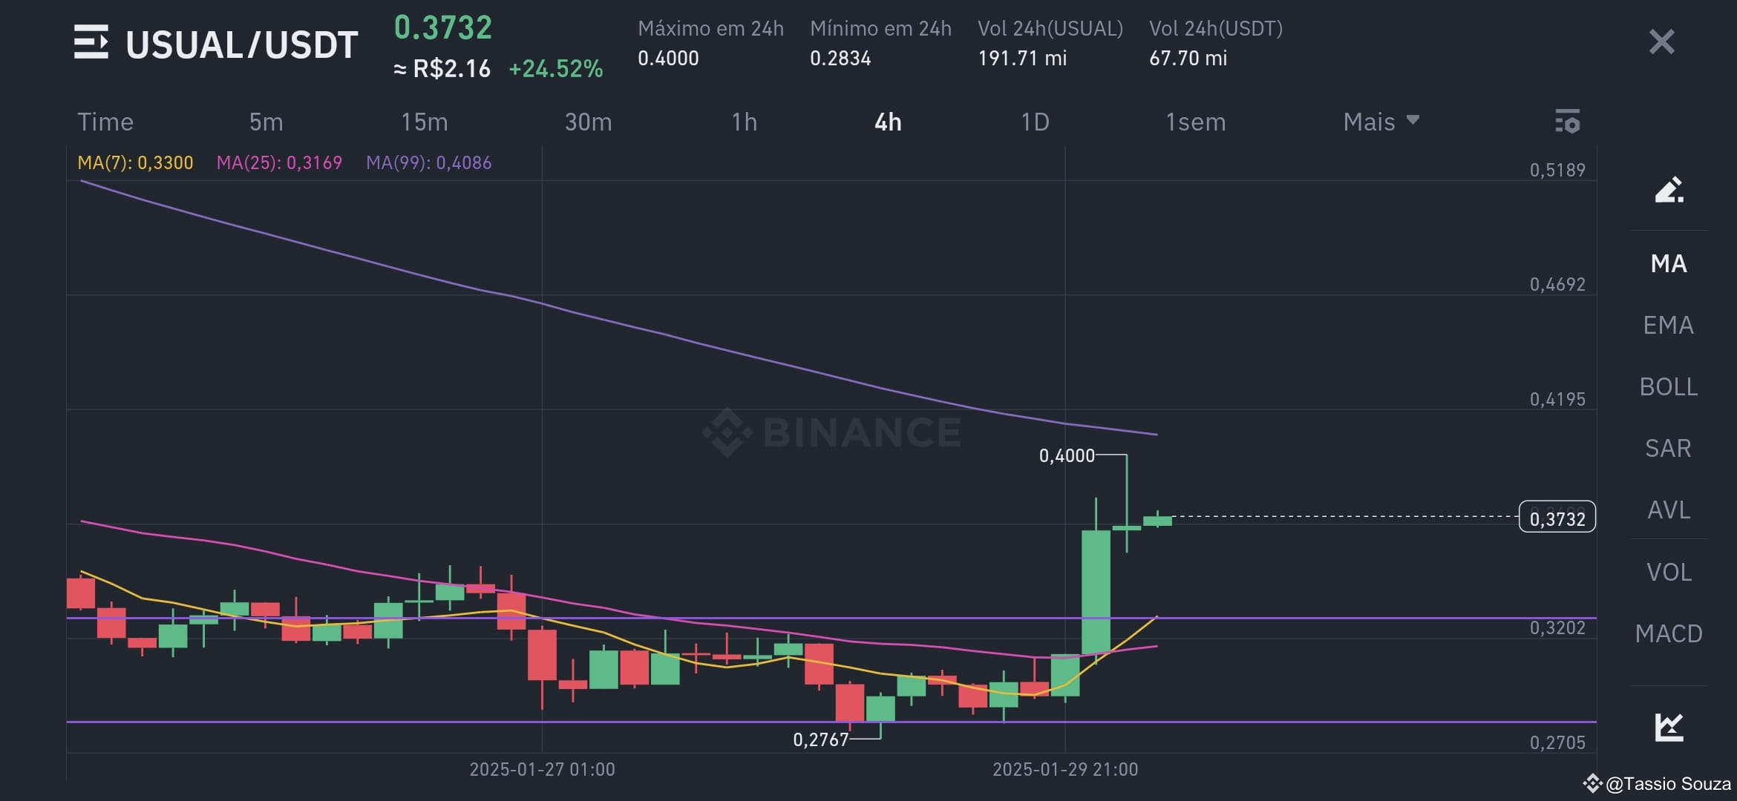Select the 1D interval
Image resolution: width=1737 pixels, height=801 pixels.
tap(1036, 122)
